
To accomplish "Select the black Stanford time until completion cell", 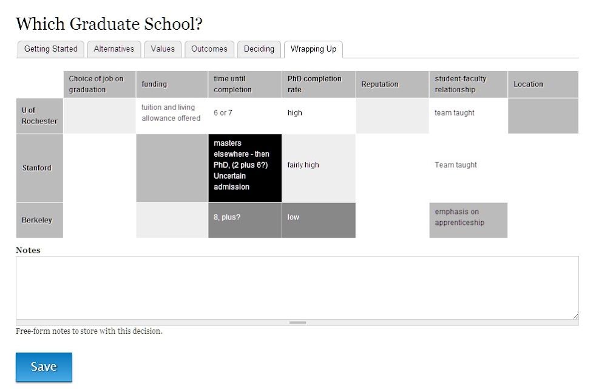I will 245,168.
